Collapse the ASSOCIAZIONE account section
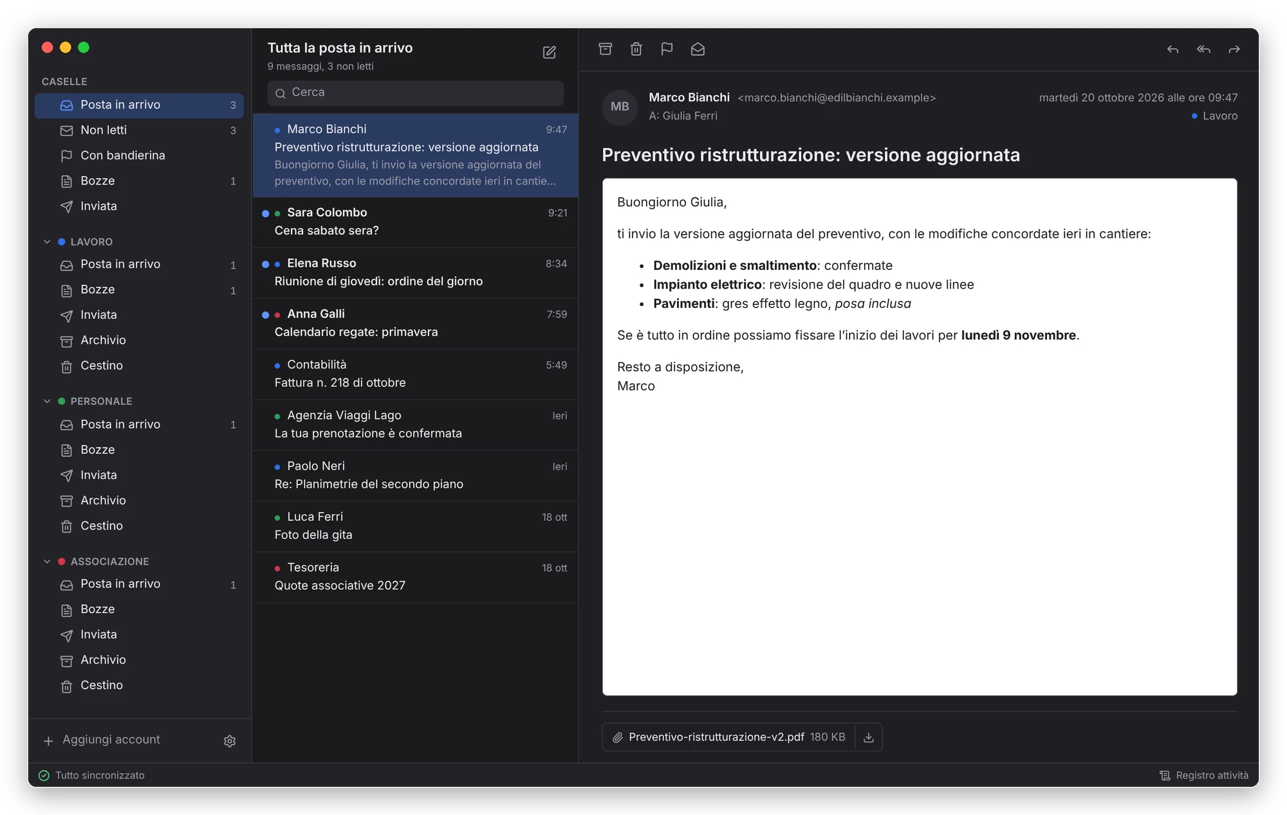Image resolution: width=1287 pixels, height=815 pixels. [47, 561]
